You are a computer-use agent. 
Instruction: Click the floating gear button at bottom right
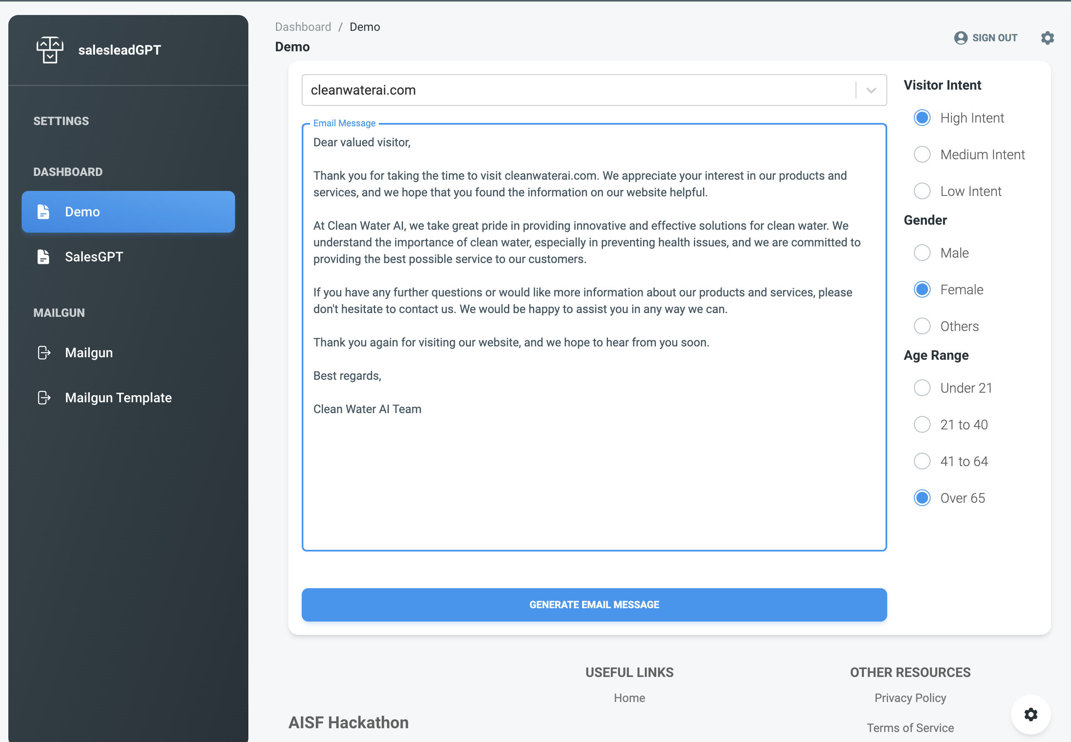(x=1031, y=714)
